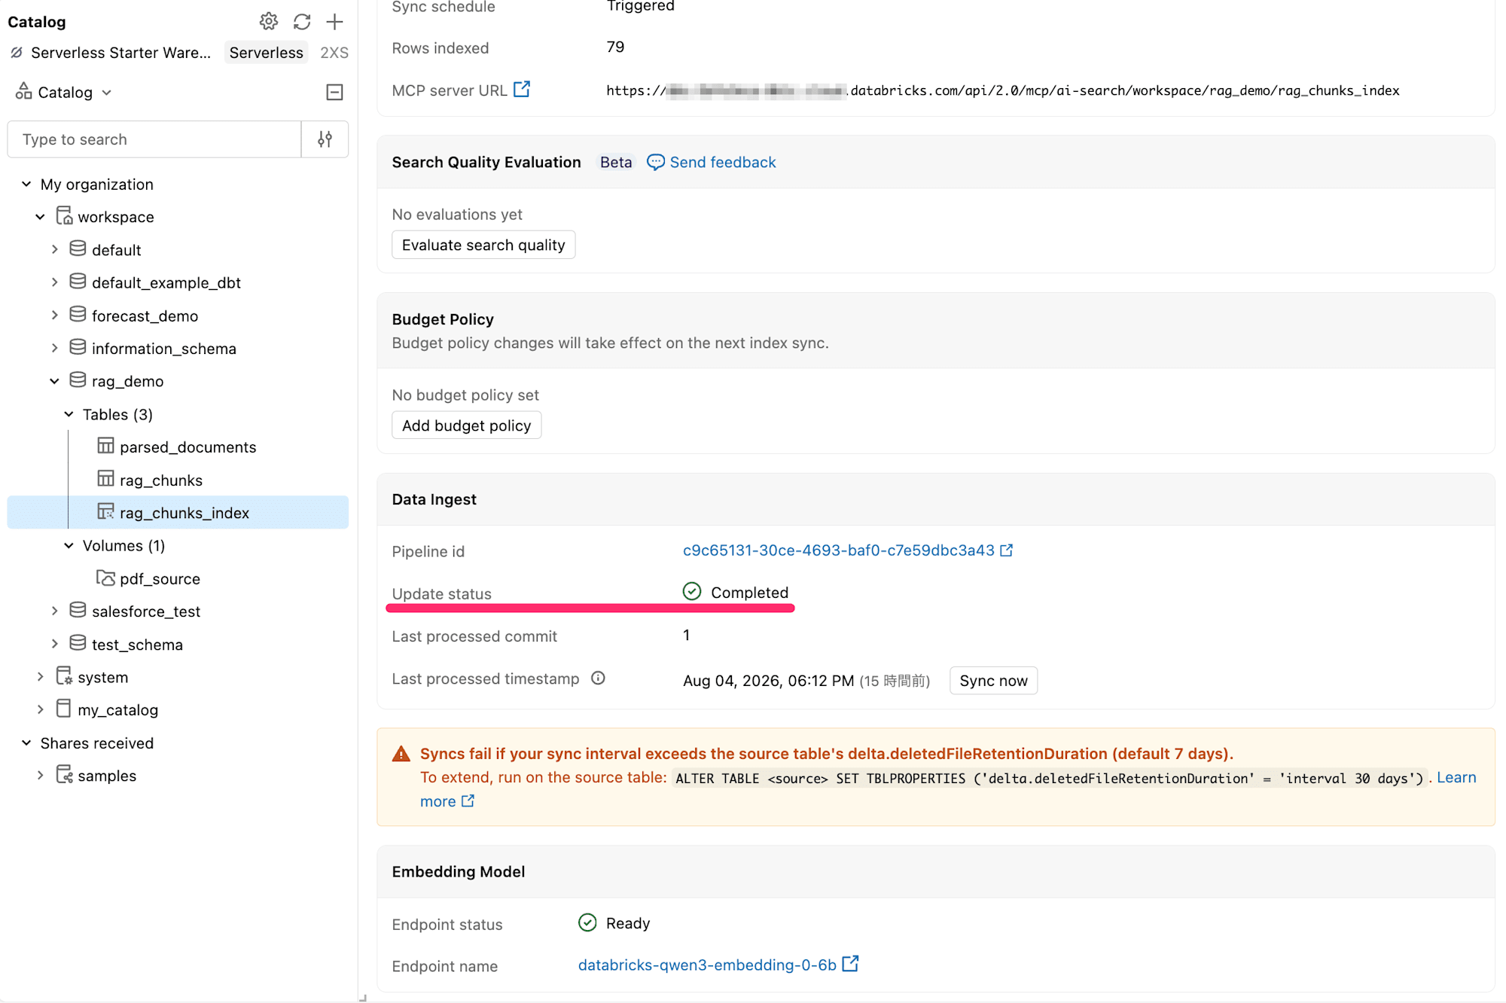Click the system catalog icon

tap(65, 676)
